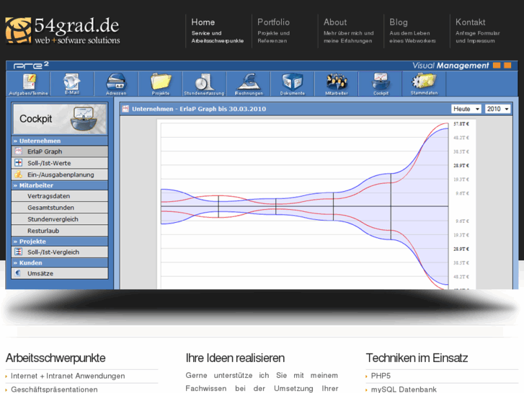524x393 pixels.
Task: Open the Adressen toolbar icon
Action: click(x=116, y=84)
